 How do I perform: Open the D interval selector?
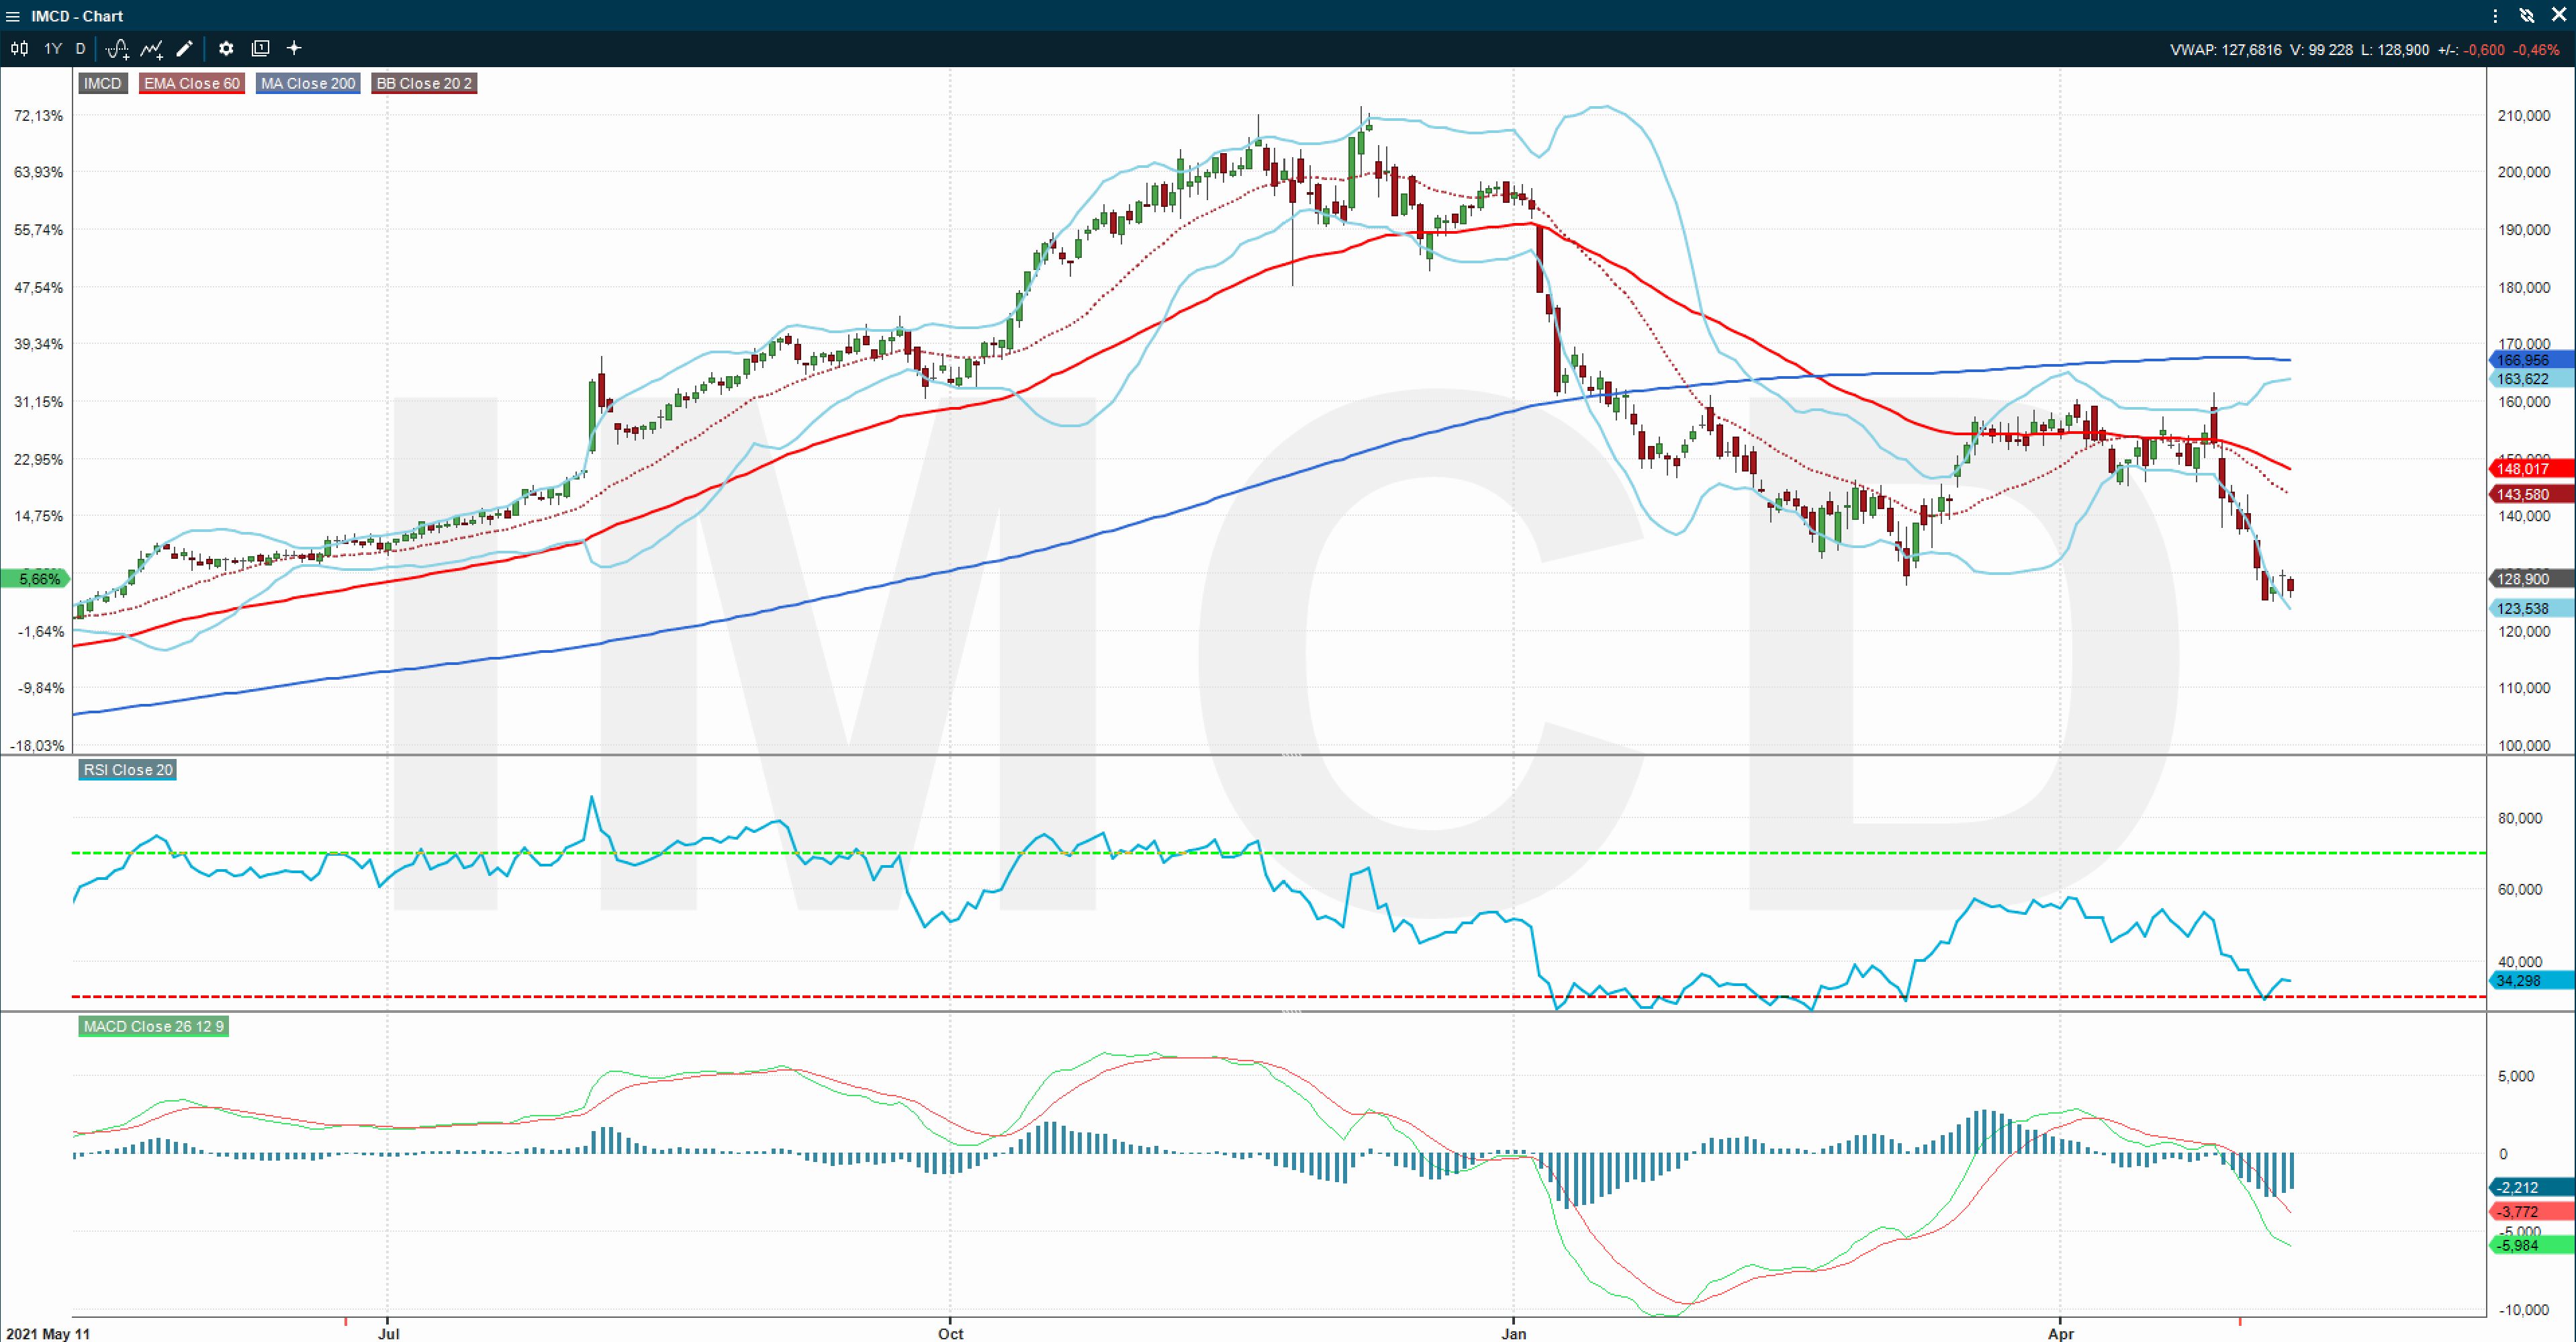pyautogui.click(x=81, y=48)
